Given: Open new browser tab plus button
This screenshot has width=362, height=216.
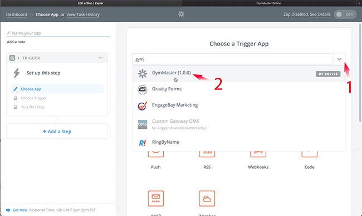Looking at the screenshot, I should (x=359, y=3).
